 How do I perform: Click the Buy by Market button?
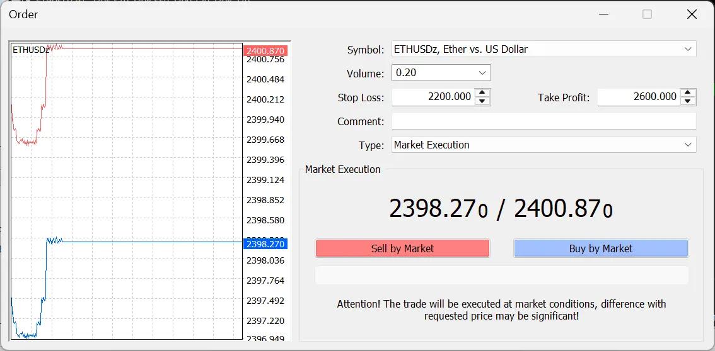(x=600, y=248)
